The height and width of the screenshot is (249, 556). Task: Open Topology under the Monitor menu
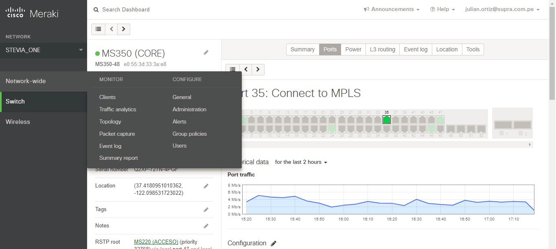[x=110, y=121]
